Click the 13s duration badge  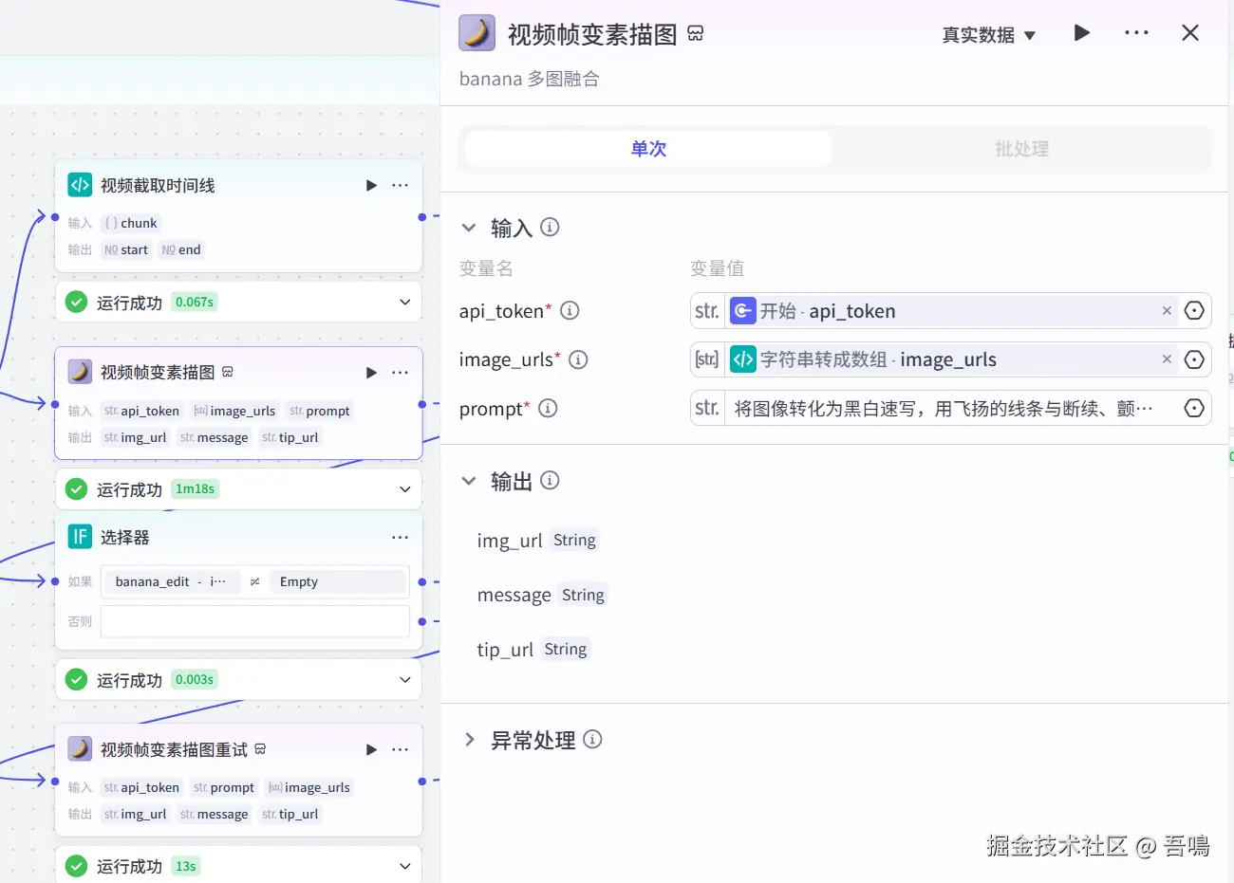tap(186, 866)
